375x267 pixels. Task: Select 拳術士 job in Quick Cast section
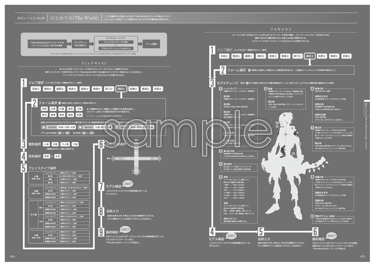click(x=72, y=89)
